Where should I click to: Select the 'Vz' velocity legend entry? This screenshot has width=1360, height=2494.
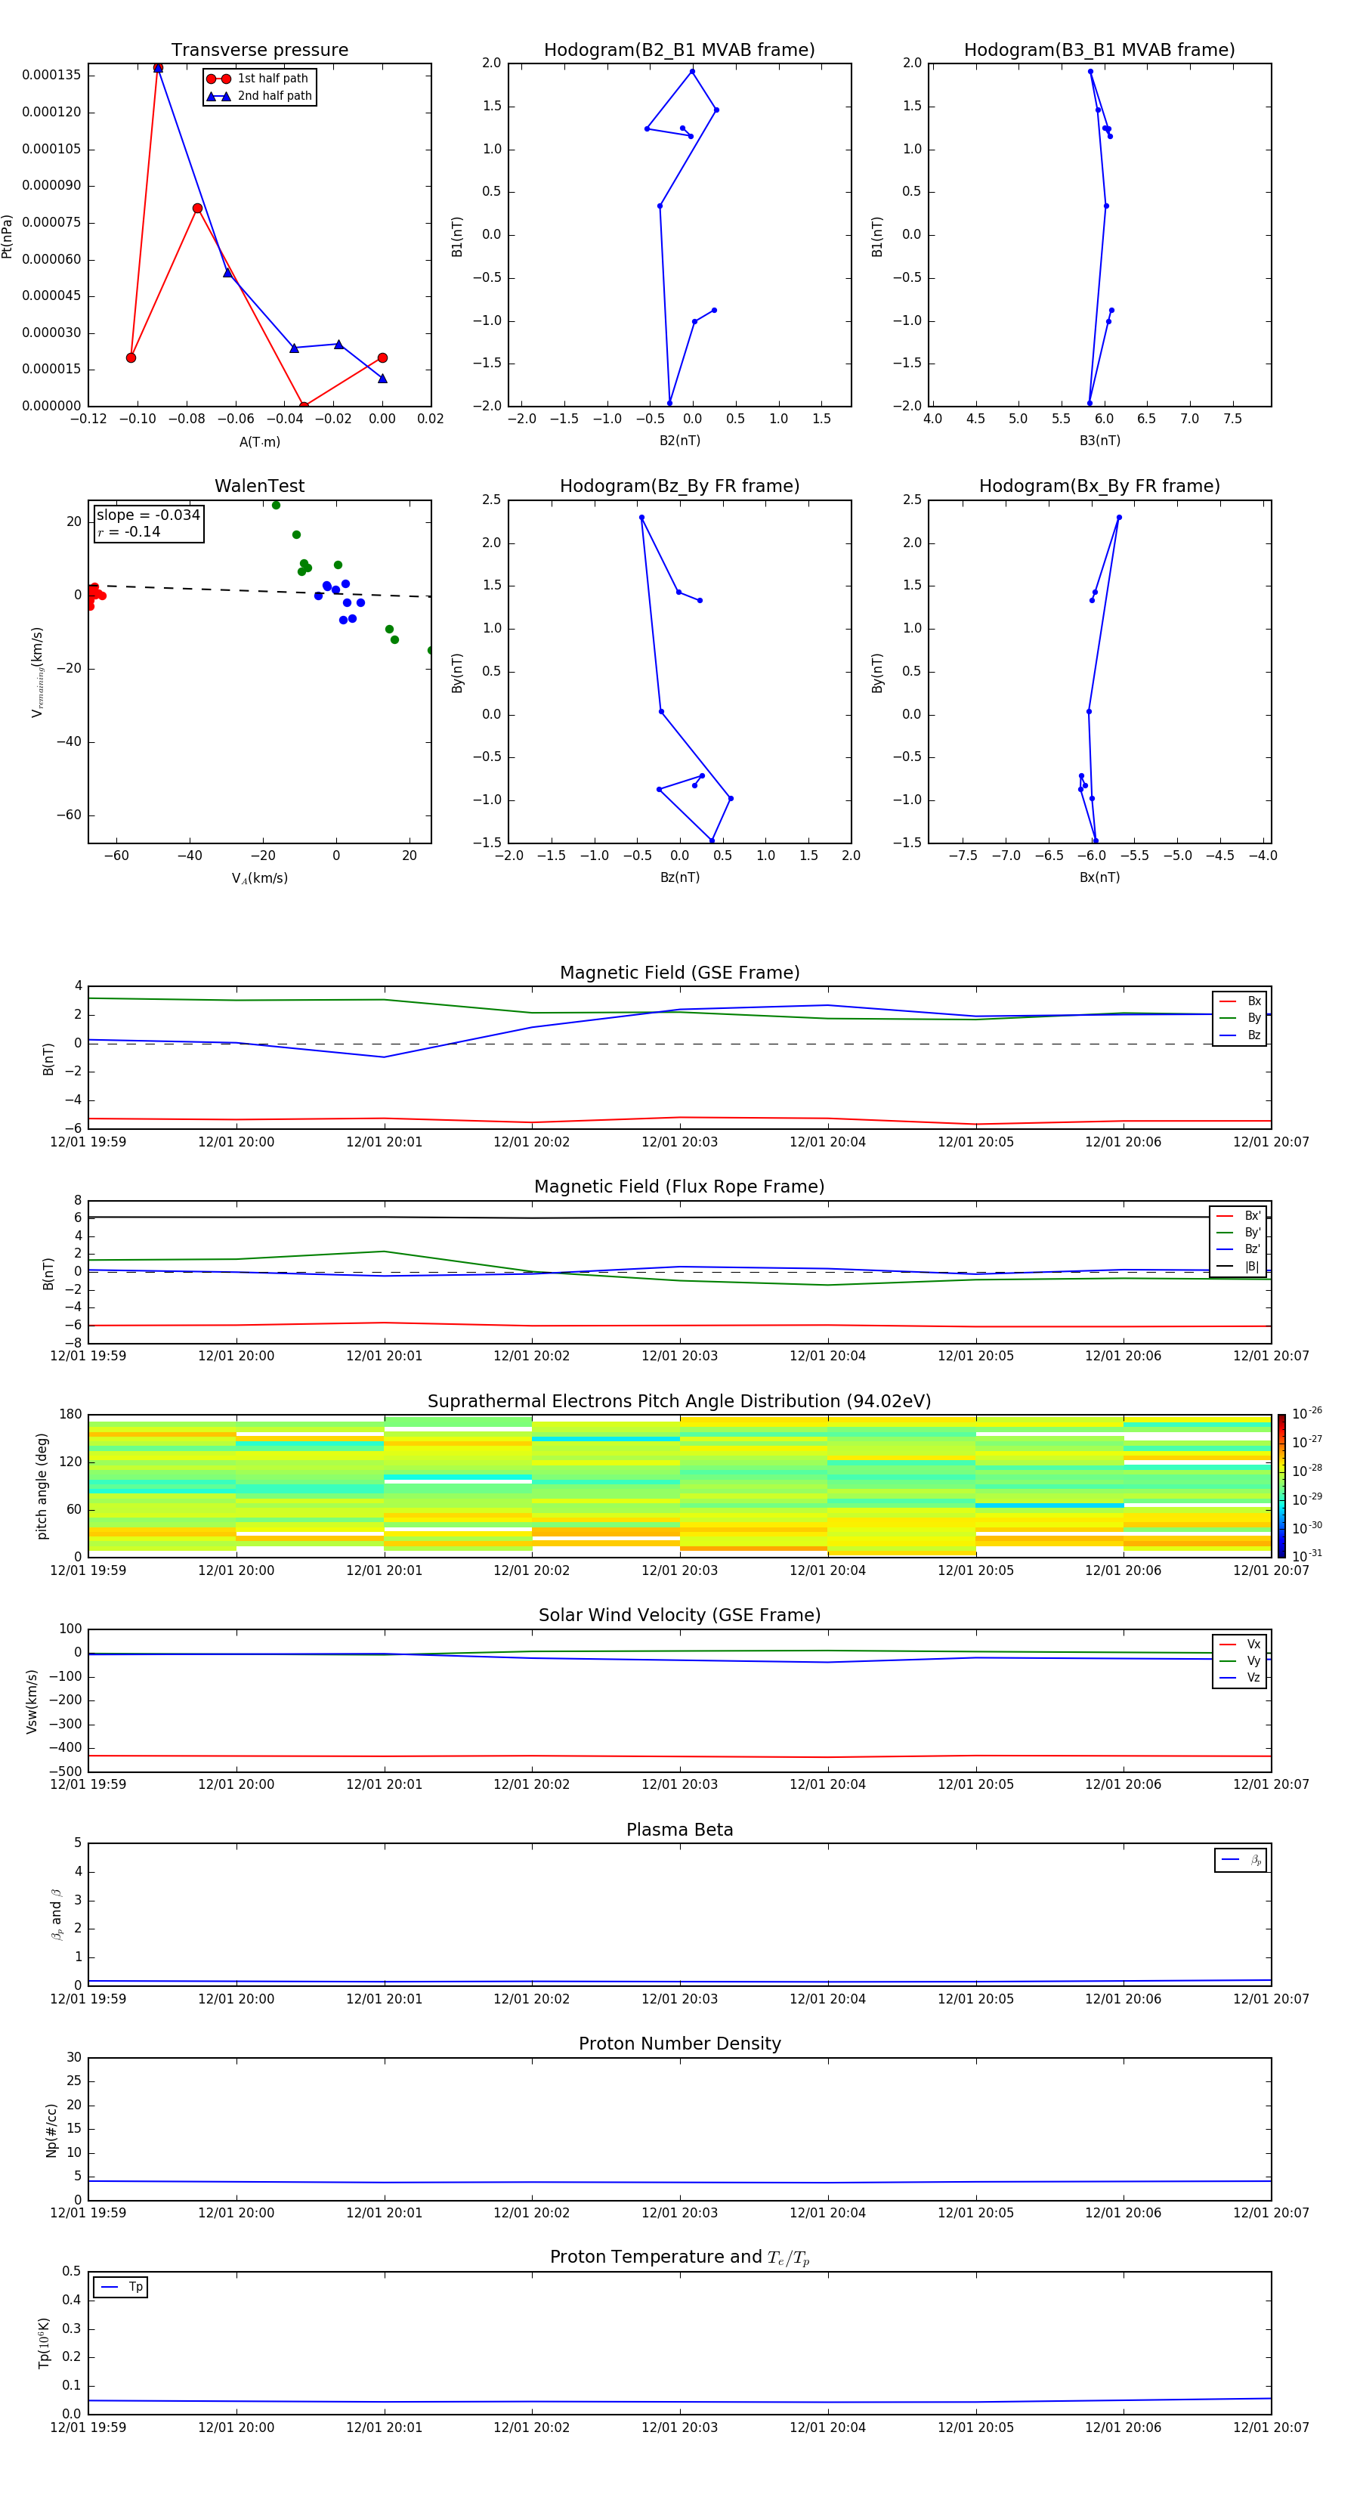[1240, 1678]
